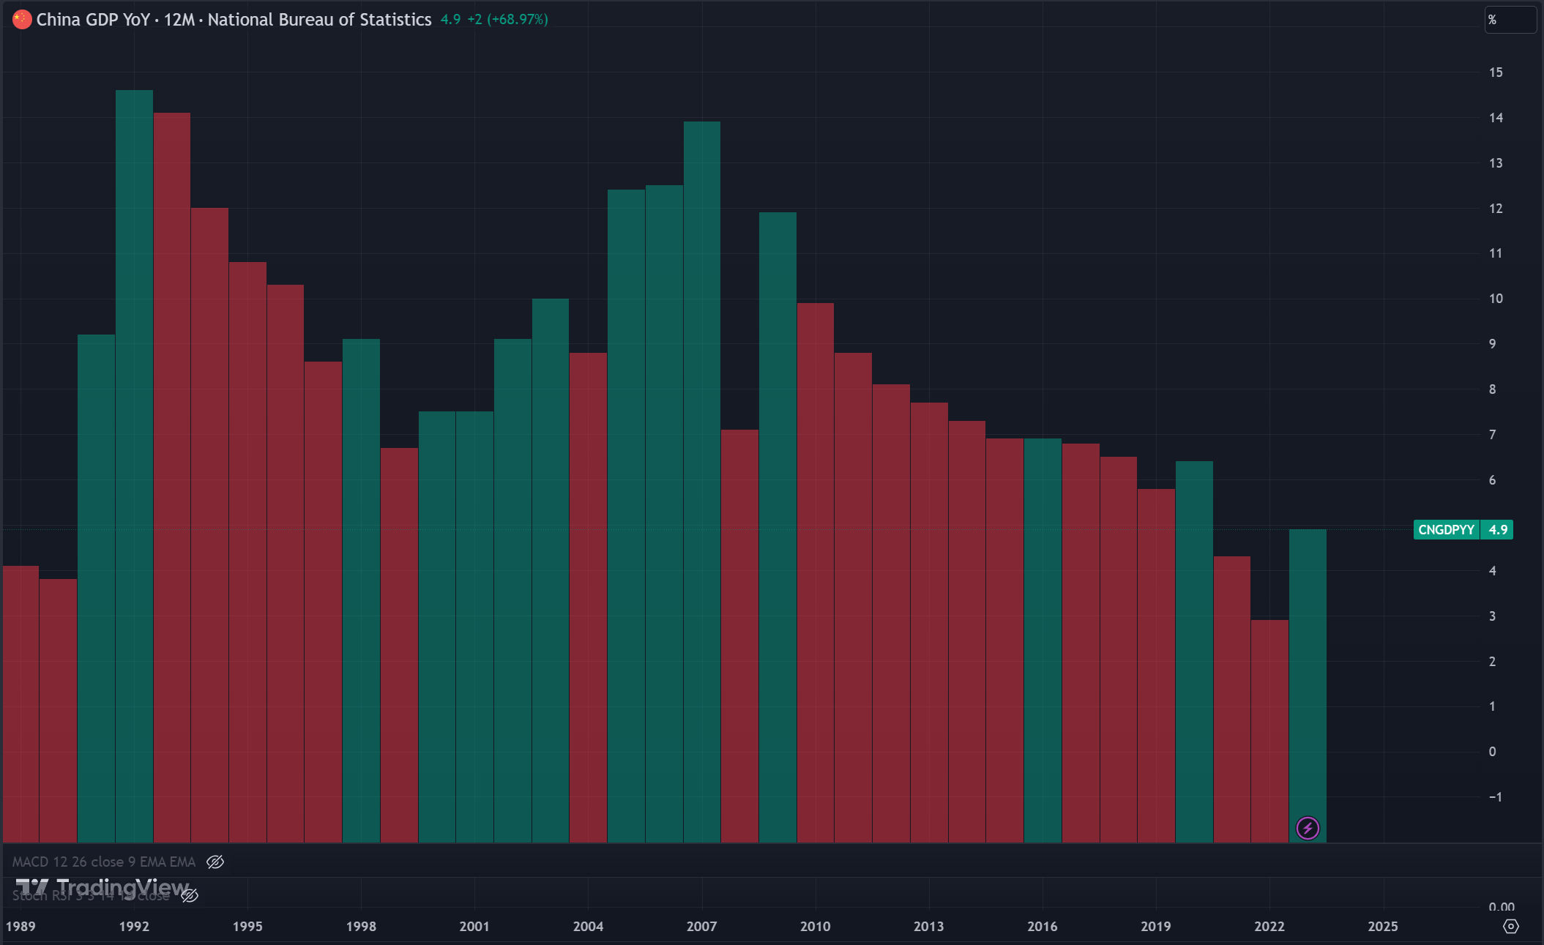Screen dimensions: 1544x945
Task: Click the 15 value on price scale
Action: click(x=1496, y=72)
